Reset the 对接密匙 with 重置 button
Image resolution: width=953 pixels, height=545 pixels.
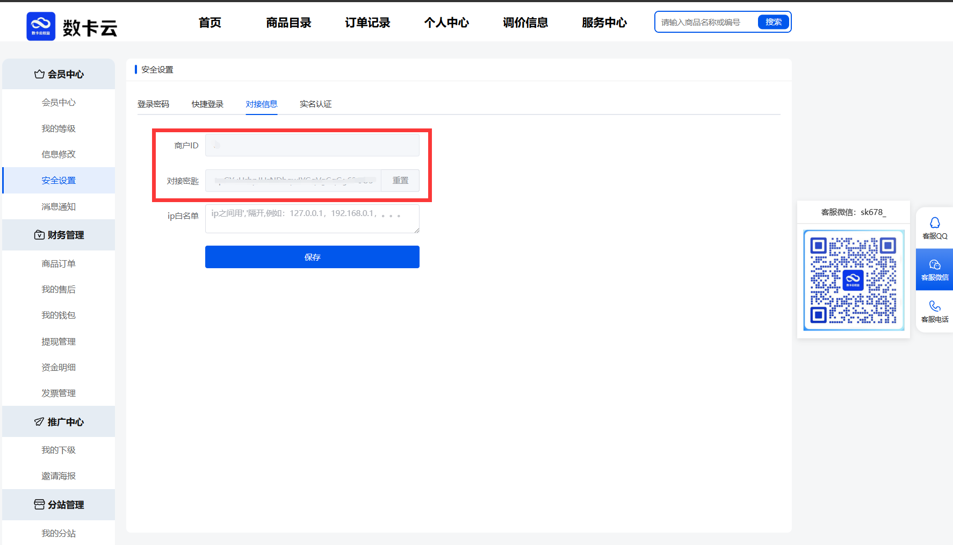pos(400,181)
